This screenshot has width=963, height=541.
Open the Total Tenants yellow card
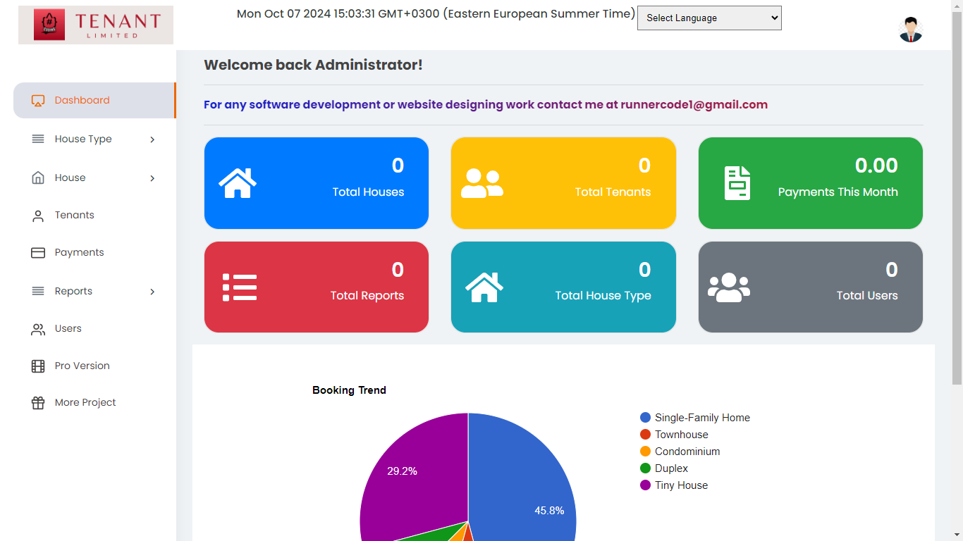tap(563, 183)
